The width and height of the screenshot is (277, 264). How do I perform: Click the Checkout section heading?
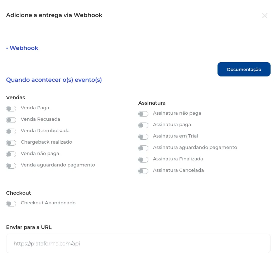coord(19,193)
